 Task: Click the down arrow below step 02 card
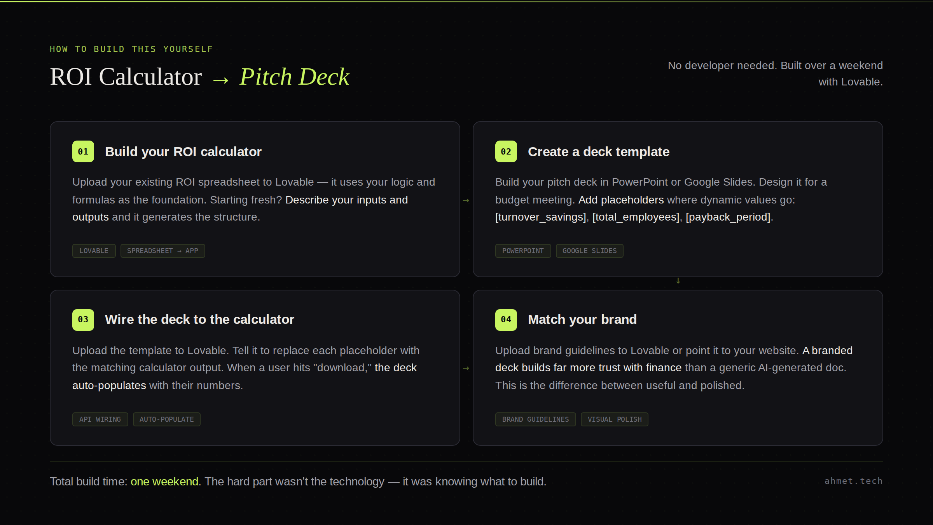click(x=678, y=281)
